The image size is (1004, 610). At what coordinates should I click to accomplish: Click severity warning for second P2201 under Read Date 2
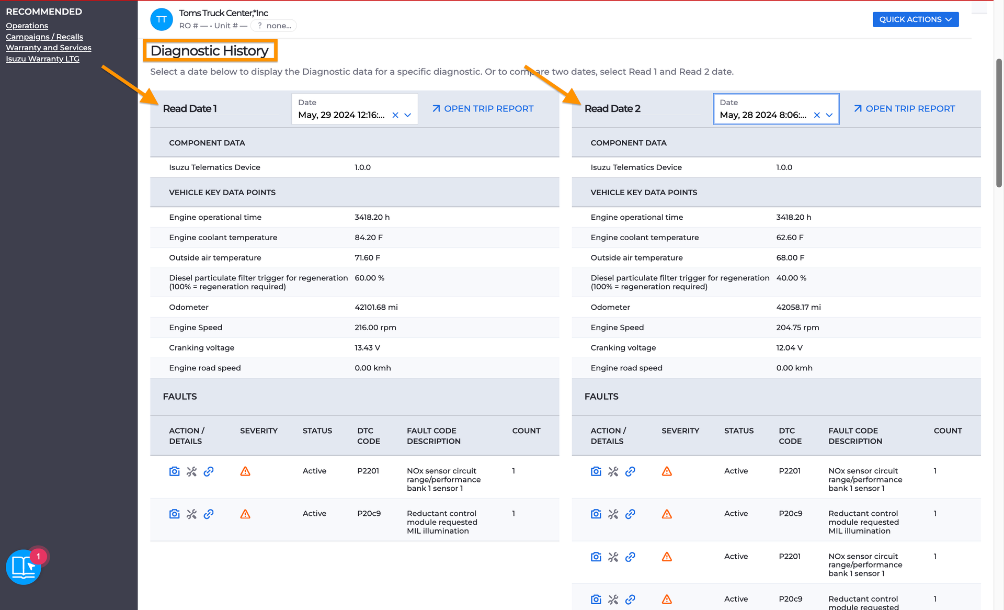(667, 557)
